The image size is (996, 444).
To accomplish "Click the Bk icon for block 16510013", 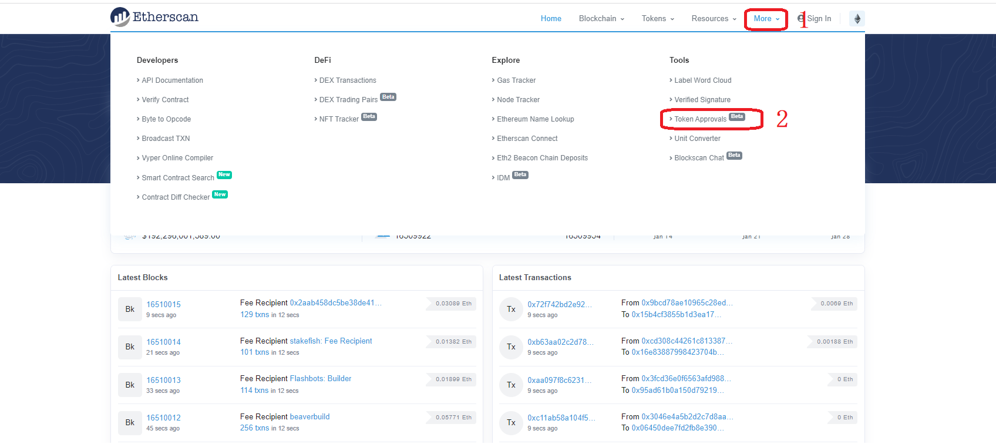I will click(130, 385).
